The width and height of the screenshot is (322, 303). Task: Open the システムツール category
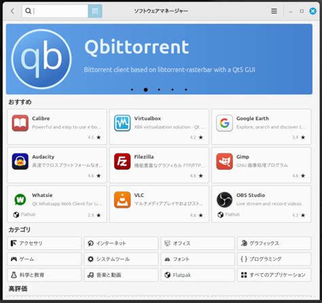[121, 259]
